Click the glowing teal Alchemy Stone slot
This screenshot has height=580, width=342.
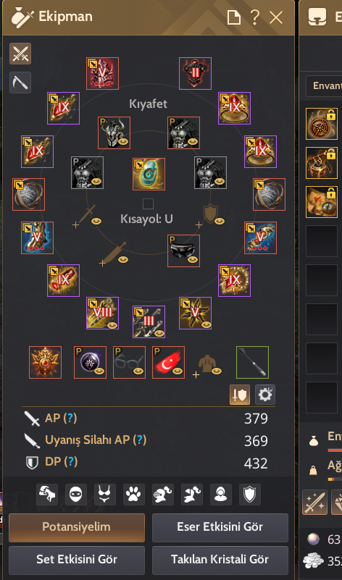click(x=149, y=175)
